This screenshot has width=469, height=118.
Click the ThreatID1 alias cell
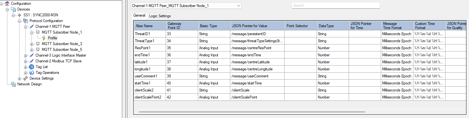pyautogui.click(x=150, y=34)
